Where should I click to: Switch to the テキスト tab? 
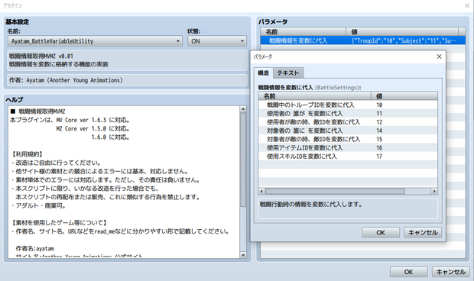point(288,73)
